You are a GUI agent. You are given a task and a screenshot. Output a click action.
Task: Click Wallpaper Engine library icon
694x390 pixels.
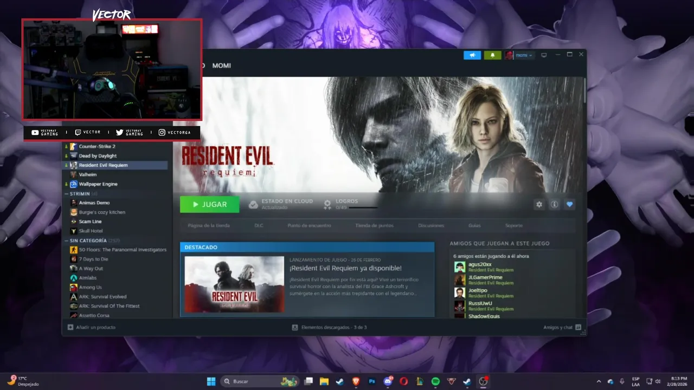pos(74,184)
